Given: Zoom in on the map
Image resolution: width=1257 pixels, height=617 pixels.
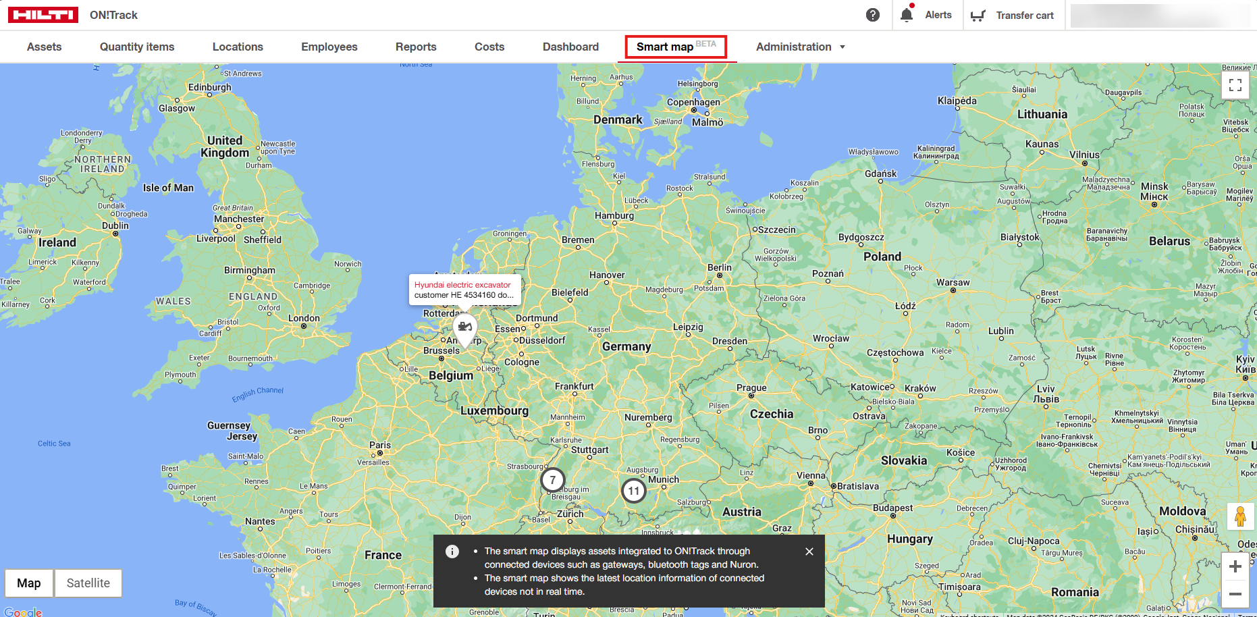Looking at the screenshot, I should (1235, 566).
